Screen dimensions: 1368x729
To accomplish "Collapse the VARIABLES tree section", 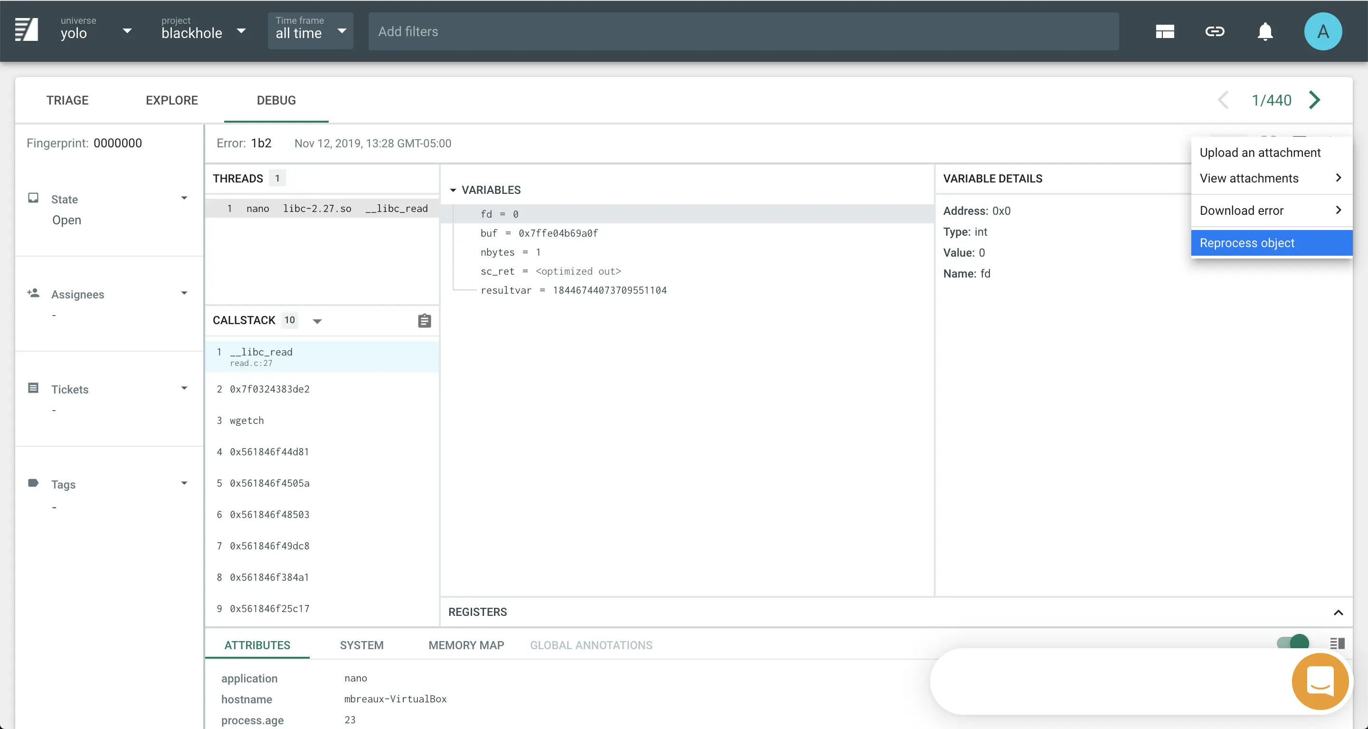I will [453, 190].
